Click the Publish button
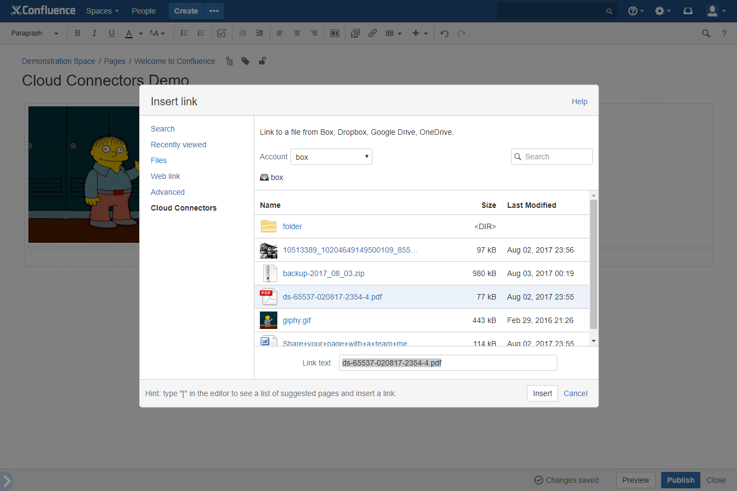Viewport: 737px width, 491px height. coord(681,480)
